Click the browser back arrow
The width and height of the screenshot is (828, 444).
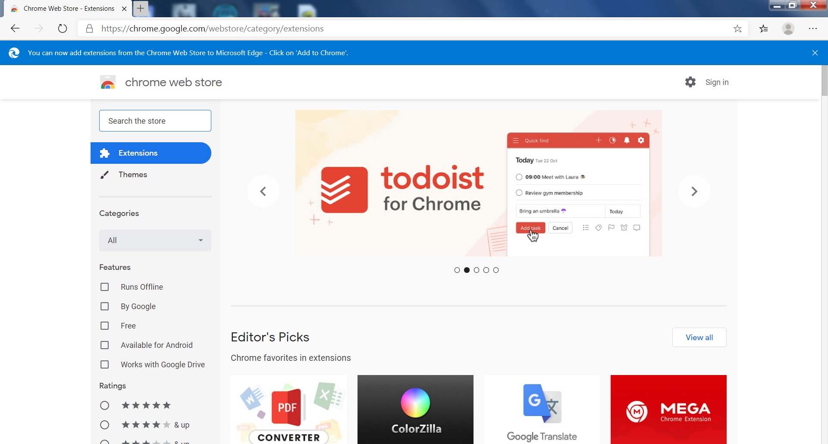click(x=15, y=28)
